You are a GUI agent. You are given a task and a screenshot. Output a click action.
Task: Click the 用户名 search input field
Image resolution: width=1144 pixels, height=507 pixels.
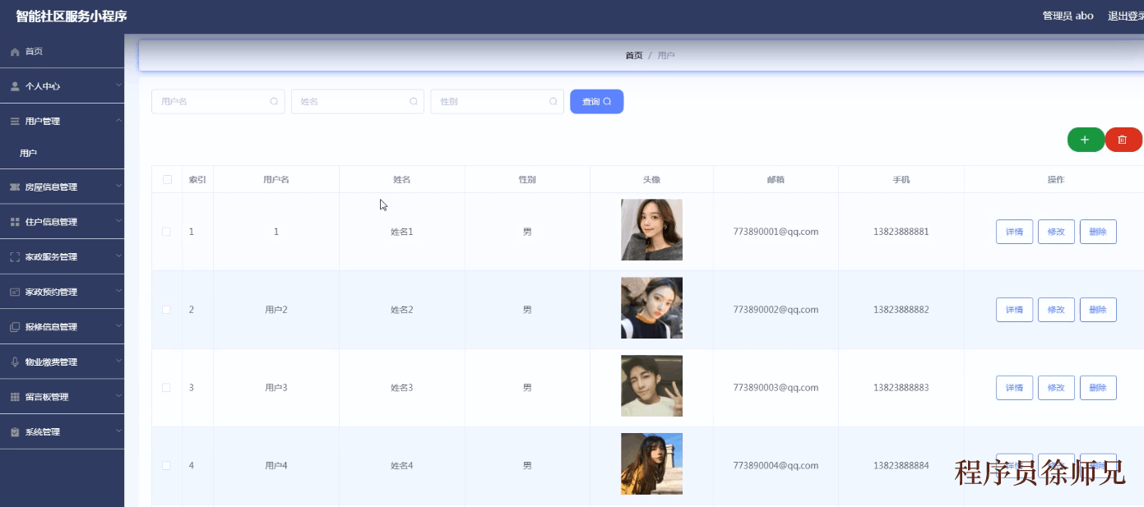218,102
